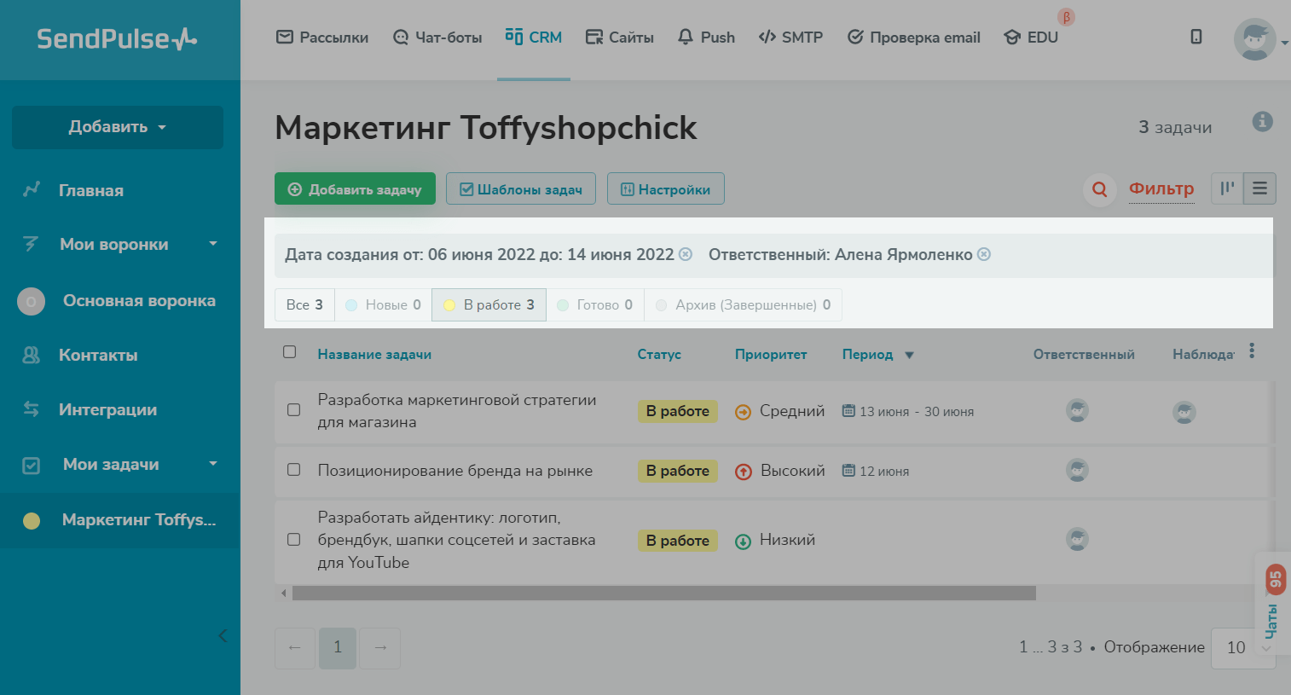
Task: Remove the creation date filter
Action: 686,254
